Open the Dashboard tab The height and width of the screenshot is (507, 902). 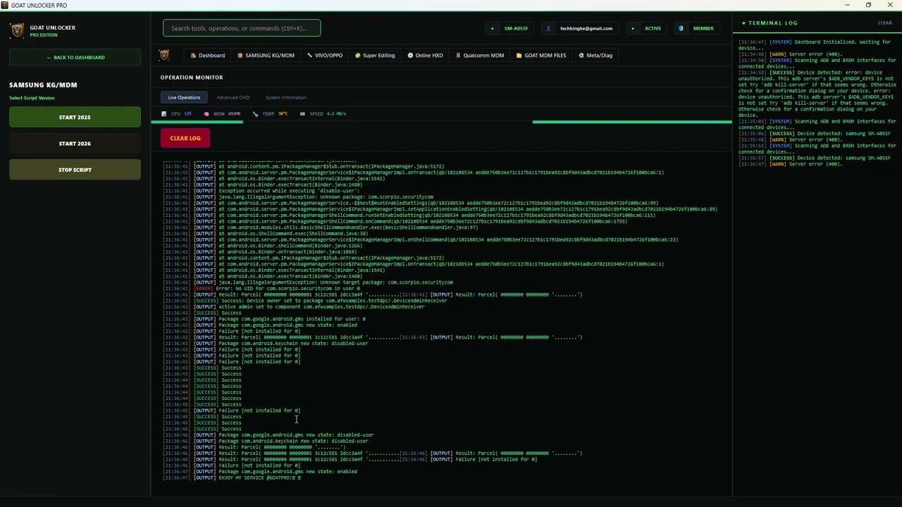[x=208, y=56]
